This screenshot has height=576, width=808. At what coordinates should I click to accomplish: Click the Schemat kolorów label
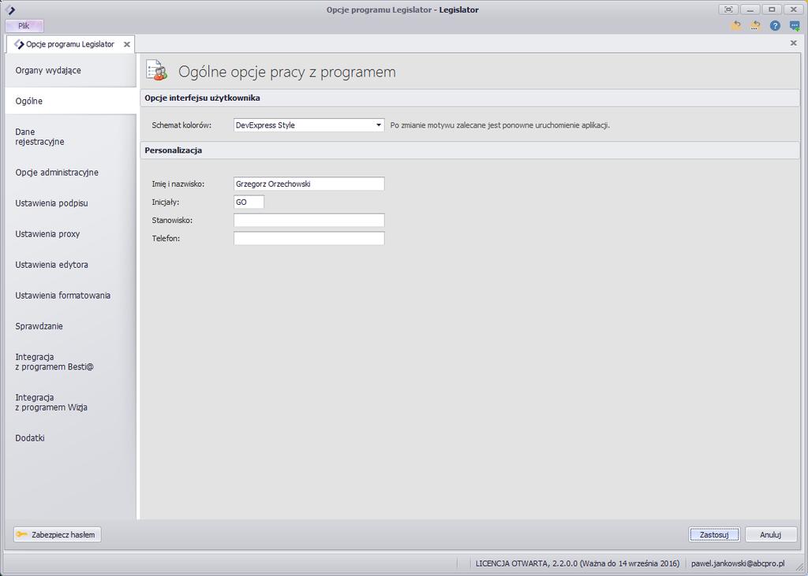pos(181,125)
